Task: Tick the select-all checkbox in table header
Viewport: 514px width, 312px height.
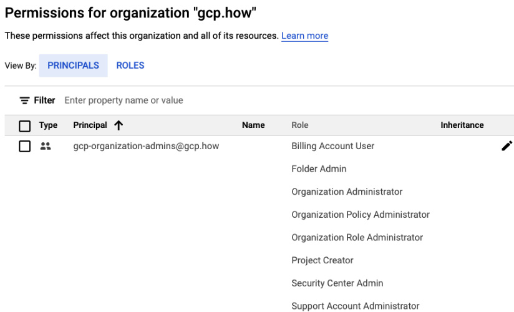Action: [x=24, y=125]
